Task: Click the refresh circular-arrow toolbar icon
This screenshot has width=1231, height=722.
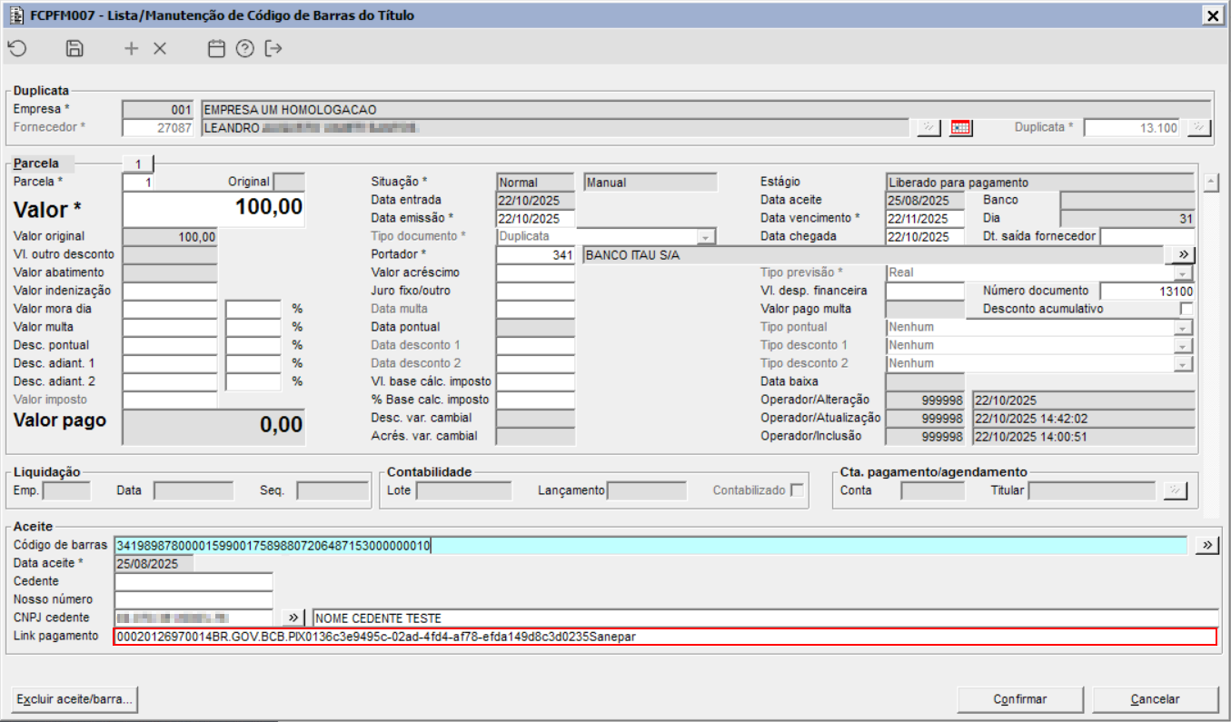Action: pos(16,49)
